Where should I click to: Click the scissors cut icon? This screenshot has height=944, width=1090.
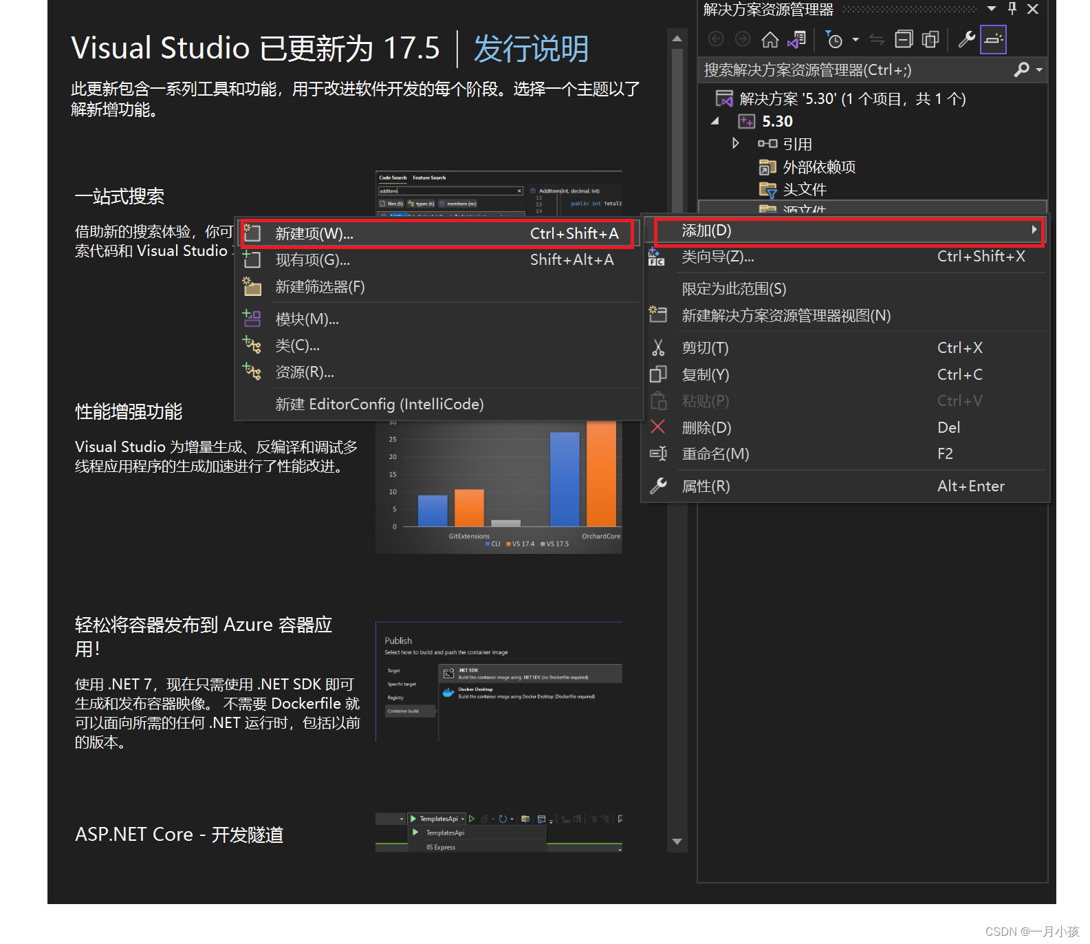658,347
